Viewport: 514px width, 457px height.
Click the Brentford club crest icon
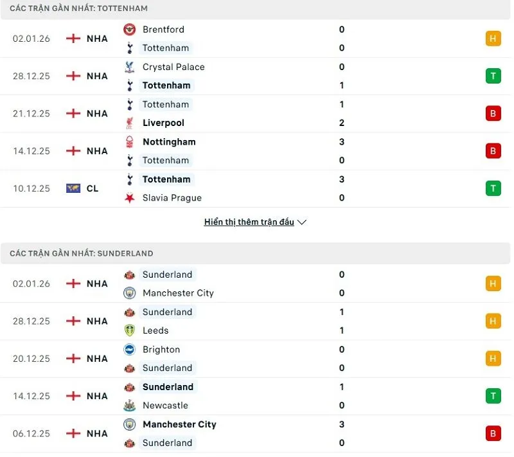pos(128,29)
